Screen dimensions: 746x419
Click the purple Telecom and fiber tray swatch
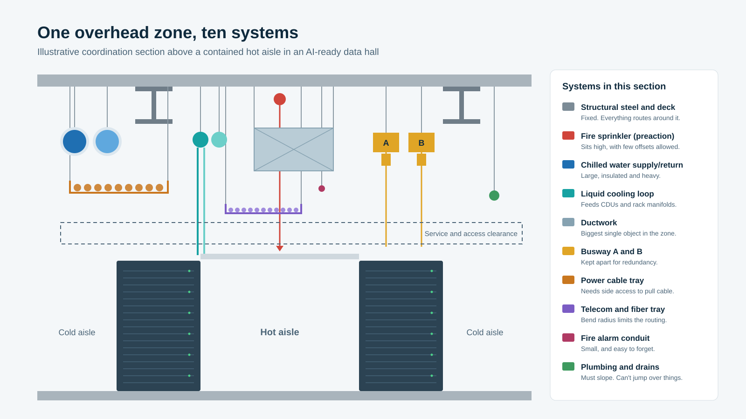(x=568, y=309)
